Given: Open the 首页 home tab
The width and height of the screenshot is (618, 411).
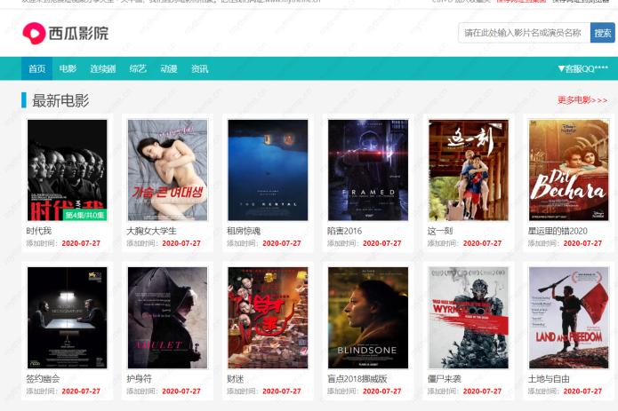Looking at the screenshot, I should [36, 68].
